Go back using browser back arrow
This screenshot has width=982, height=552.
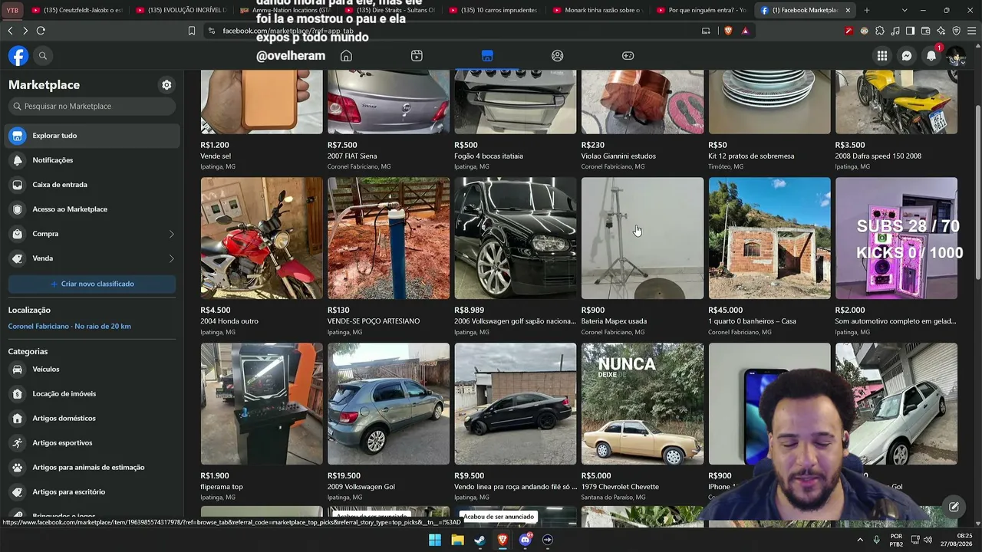[10, 31]
